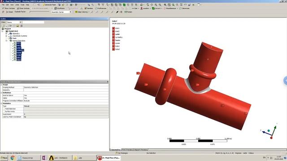Select the Pan view tool
Viewport: 287px width, 161px height.
tap(152, 5)
